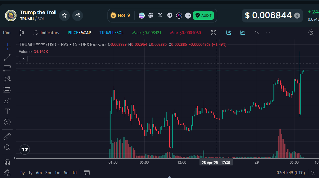Expand the bottom panel arrow
This screenshot has height=178, width=319.
170,177
